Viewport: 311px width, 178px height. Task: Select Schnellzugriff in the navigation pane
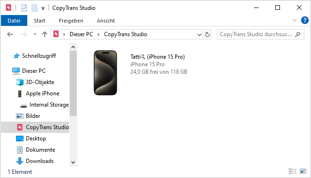click(x=39, y=56)
